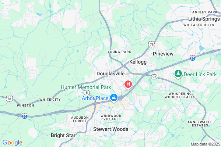The width and height of the screenshot is (221, 147).
Task: Click the Arbor Place text label
Action: [x=95, y=98]
